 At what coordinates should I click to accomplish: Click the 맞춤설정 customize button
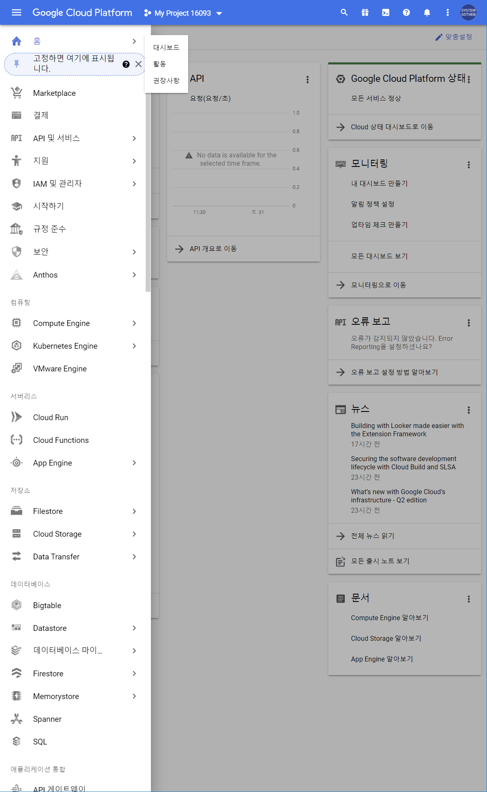click(454, 37)
